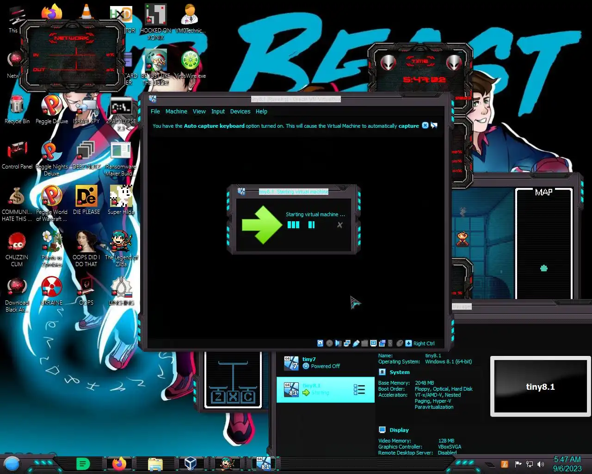The width and height of the screenshot is (592, 474).
Task: Click the virtualization features V indicator
Action: click(x=390, y=343)
